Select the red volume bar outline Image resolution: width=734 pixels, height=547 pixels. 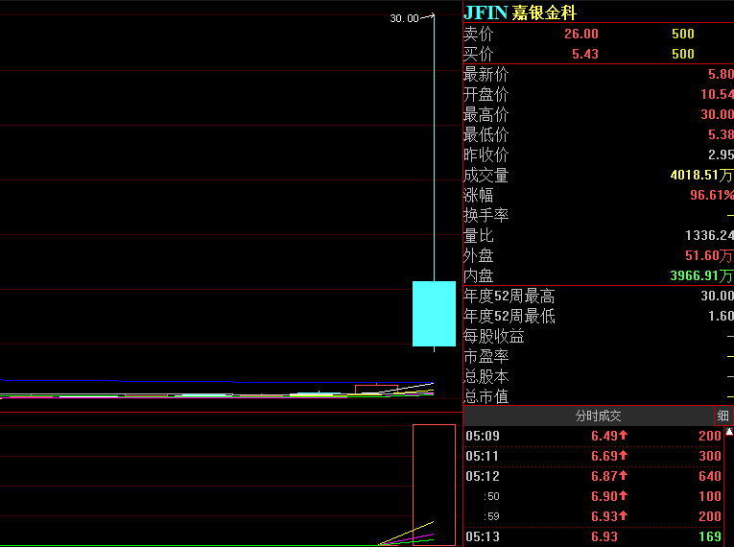coord(434,485)
